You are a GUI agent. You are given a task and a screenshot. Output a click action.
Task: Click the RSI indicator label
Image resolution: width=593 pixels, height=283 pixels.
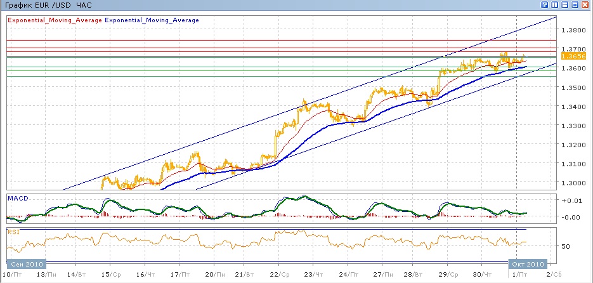[13, 232]
